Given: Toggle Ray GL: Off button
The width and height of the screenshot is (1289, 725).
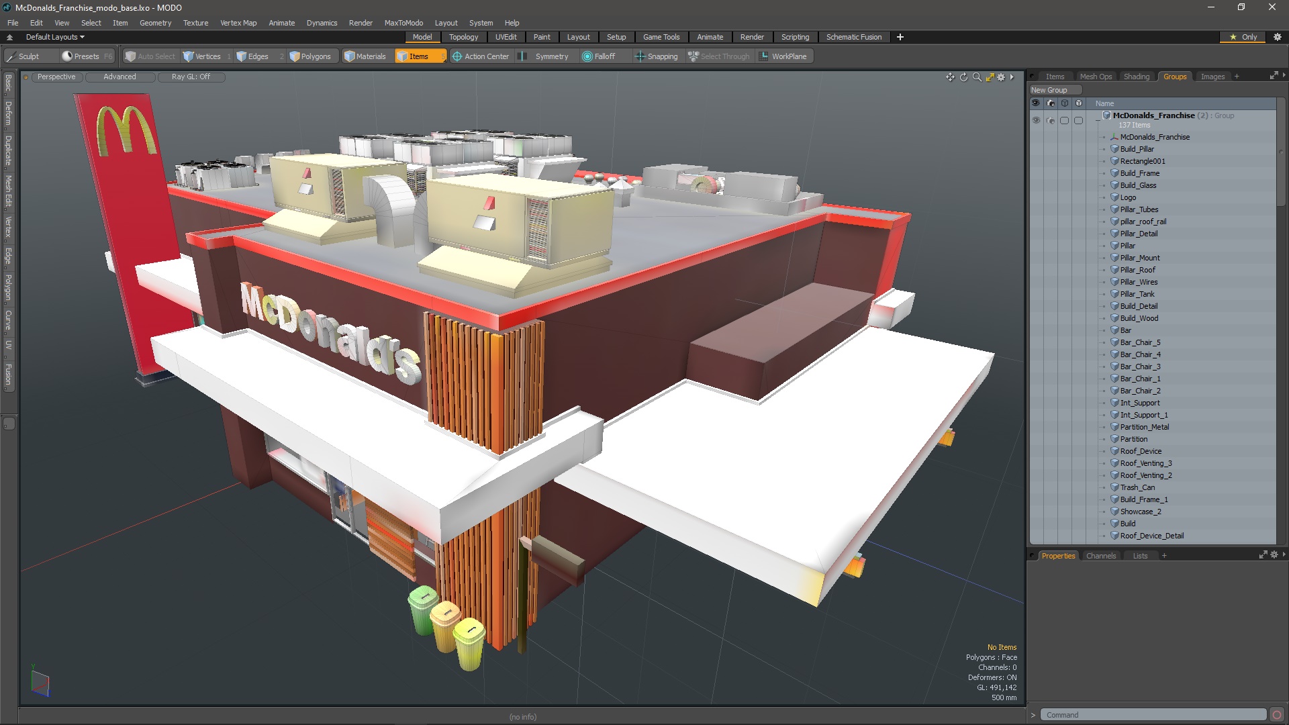Looking at the screenshot, I should 191,77.
